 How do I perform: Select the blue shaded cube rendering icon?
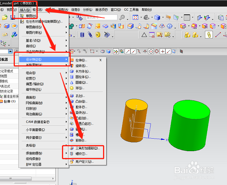point(157,17)
